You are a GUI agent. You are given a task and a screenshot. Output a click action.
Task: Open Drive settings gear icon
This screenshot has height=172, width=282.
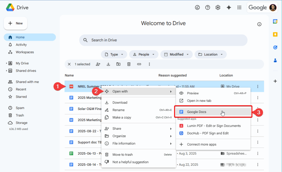[x=218, y=7]
